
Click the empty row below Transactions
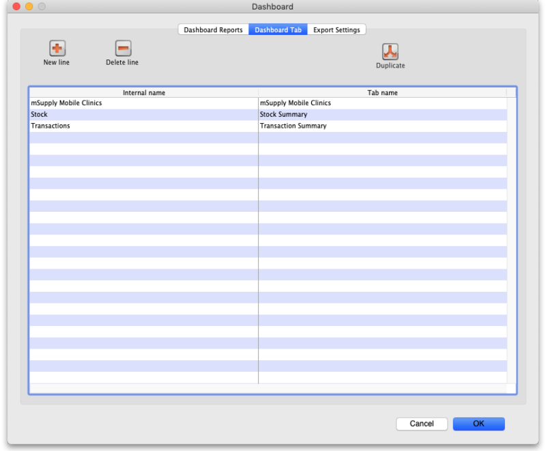136,137
